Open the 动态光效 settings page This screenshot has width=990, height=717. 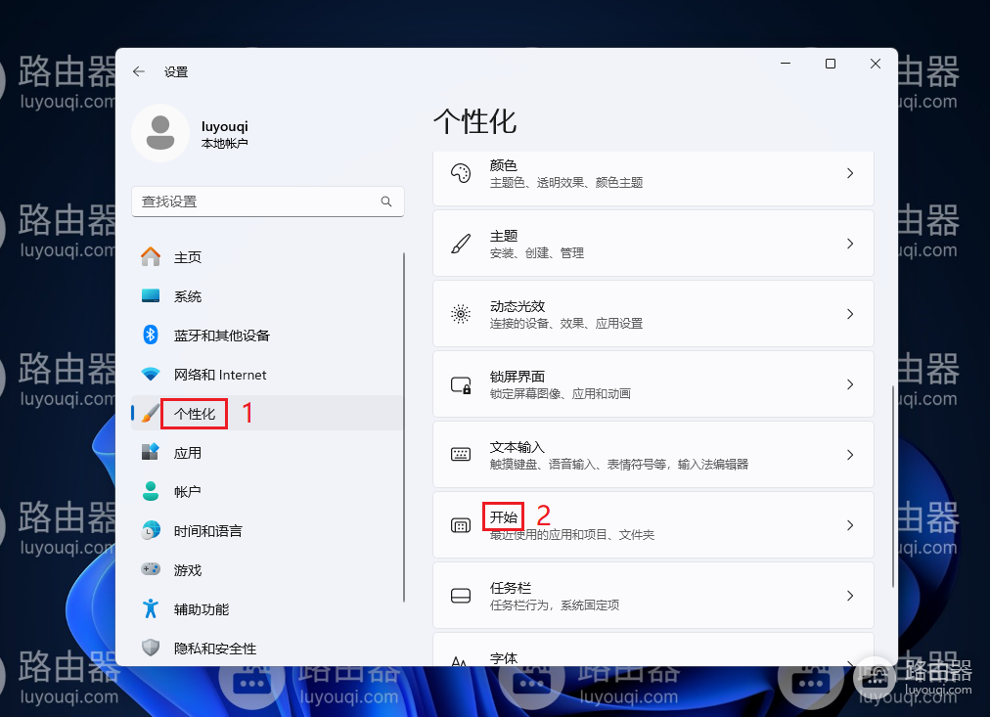pyautogui.click(x=653, y=314)
